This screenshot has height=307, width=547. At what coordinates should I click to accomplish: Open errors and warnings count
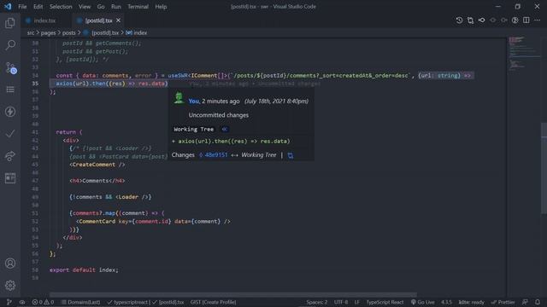click(x=43, y=302)
